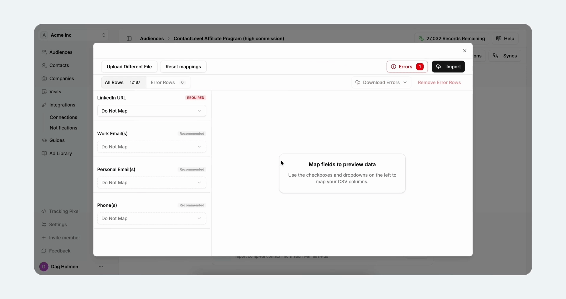Click the Upload Different File button

click(x=129, y=67)
